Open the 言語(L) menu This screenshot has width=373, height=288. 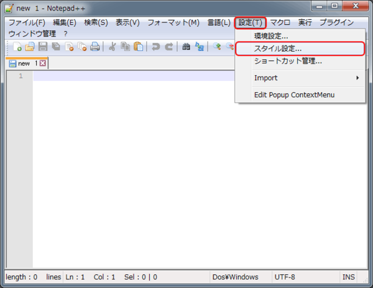coord(219,22)
